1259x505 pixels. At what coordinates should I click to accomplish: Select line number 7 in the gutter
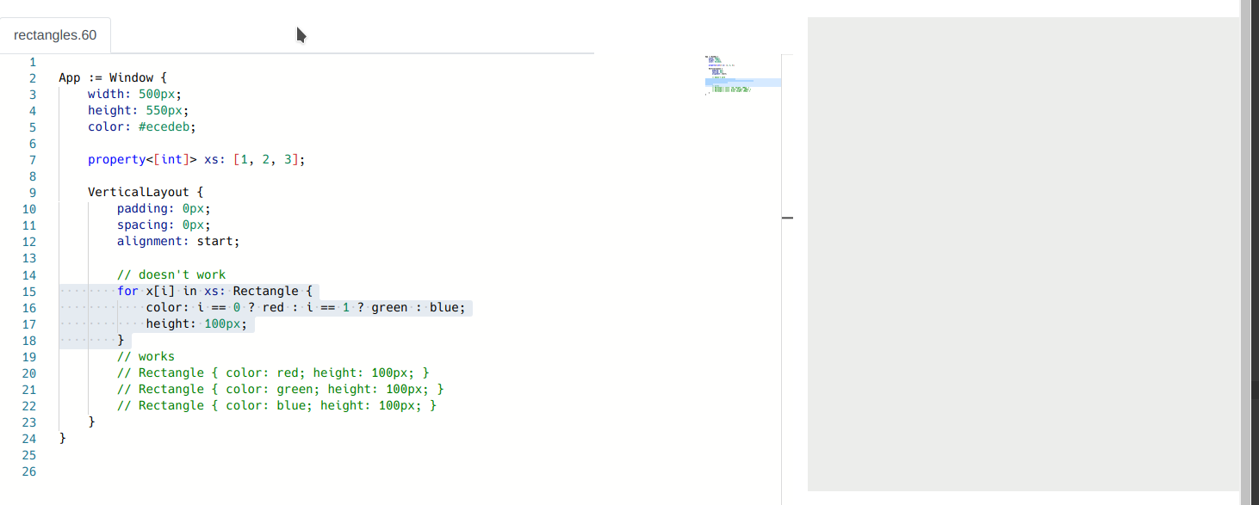pos(32,159)
